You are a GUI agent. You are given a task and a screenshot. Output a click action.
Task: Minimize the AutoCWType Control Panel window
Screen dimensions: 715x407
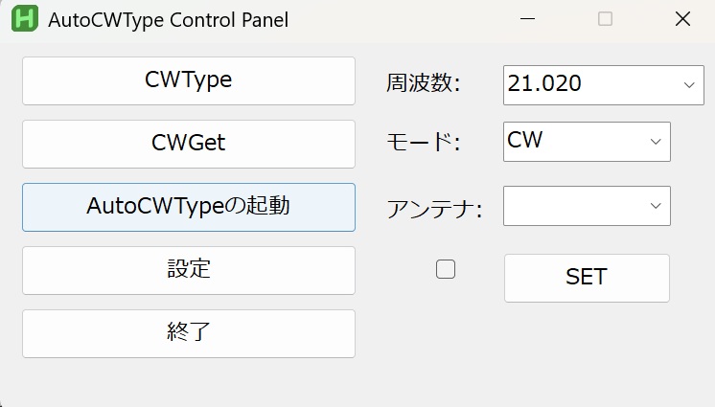coord(527,19)
